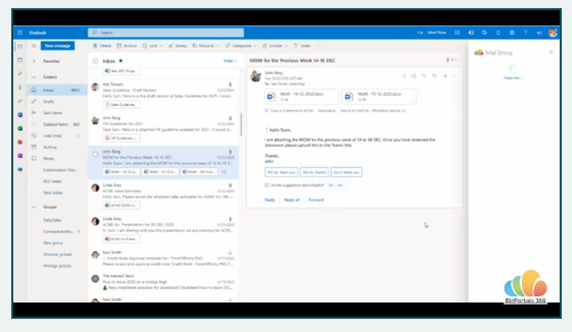Image resolution: width=572 pixels, height=332 pixels.
Task: Select the Drafts folder
Action: pyautogui.click(x=57, y=102)
